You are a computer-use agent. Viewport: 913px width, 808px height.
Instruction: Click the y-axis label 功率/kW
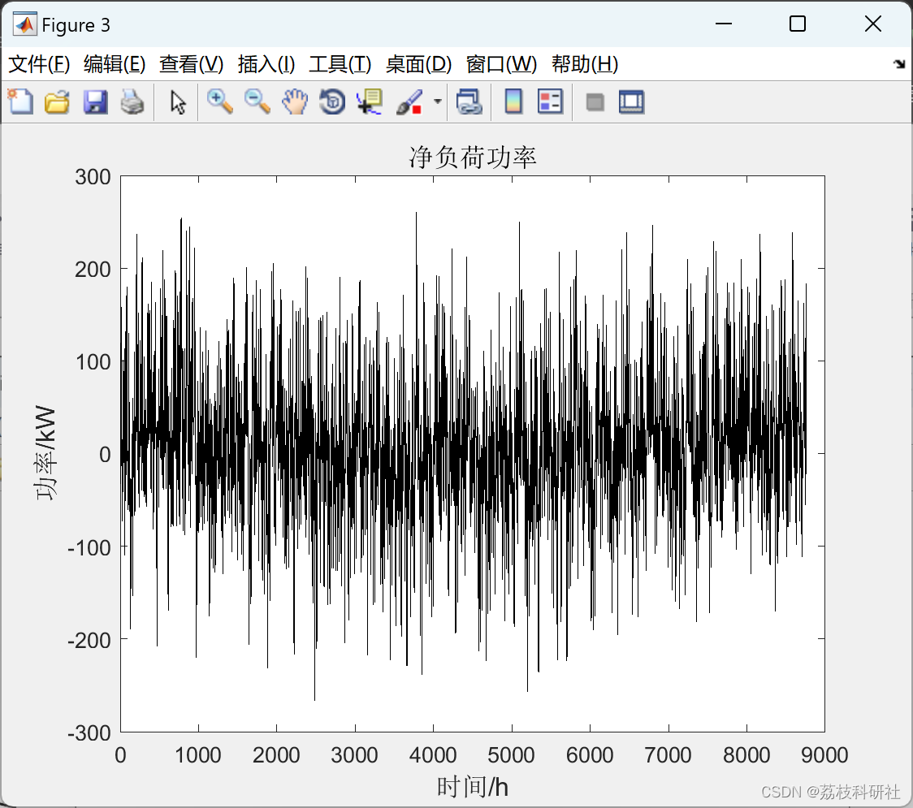(x=45, y=453)
